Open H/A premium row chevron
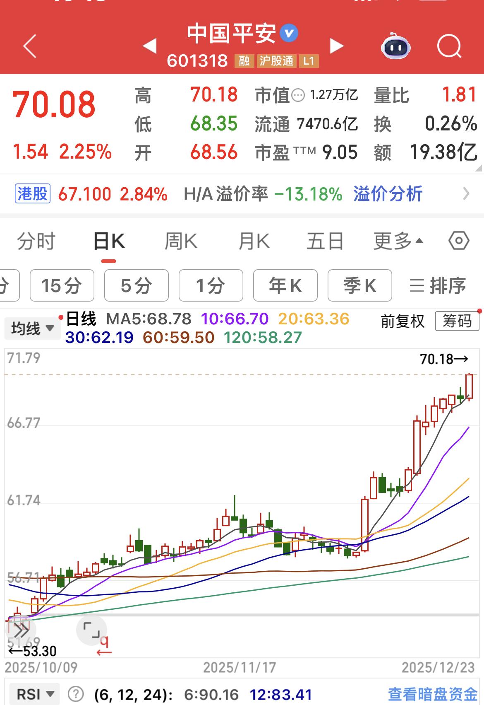Screen dimensions: 484x705 pos(466,193)
